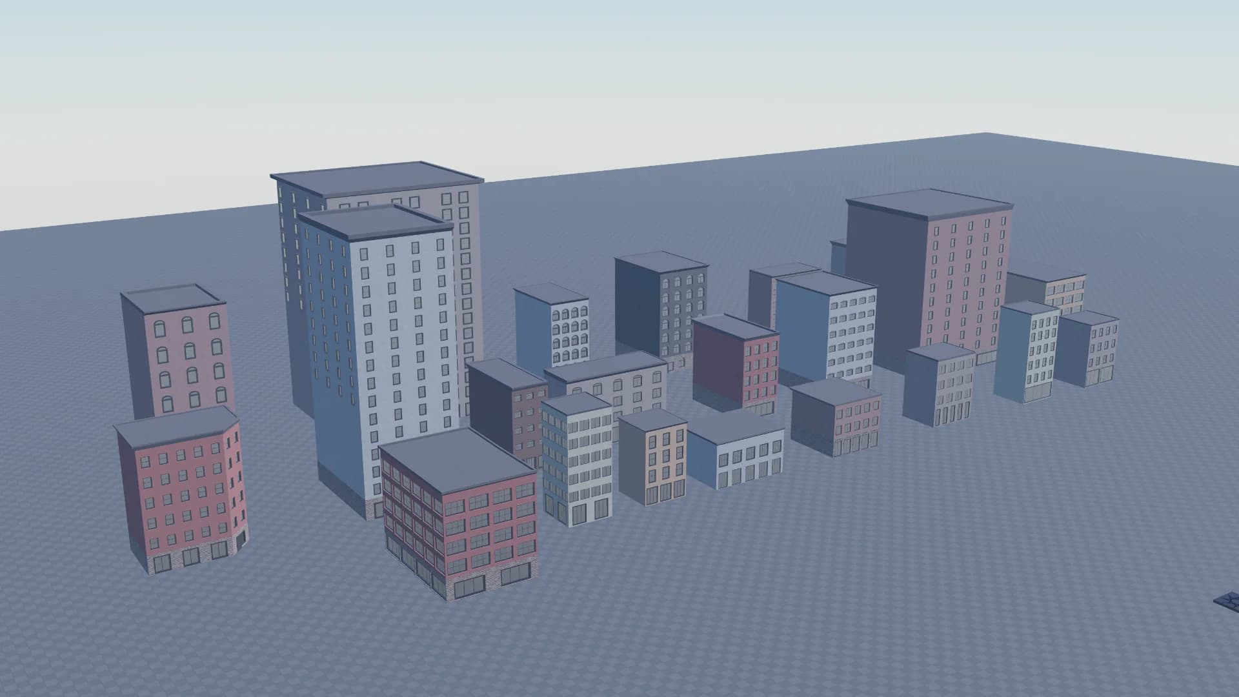1239x697 pixels.
Task: Select the tall mauve tower on the right
Action: click(929, 284)
